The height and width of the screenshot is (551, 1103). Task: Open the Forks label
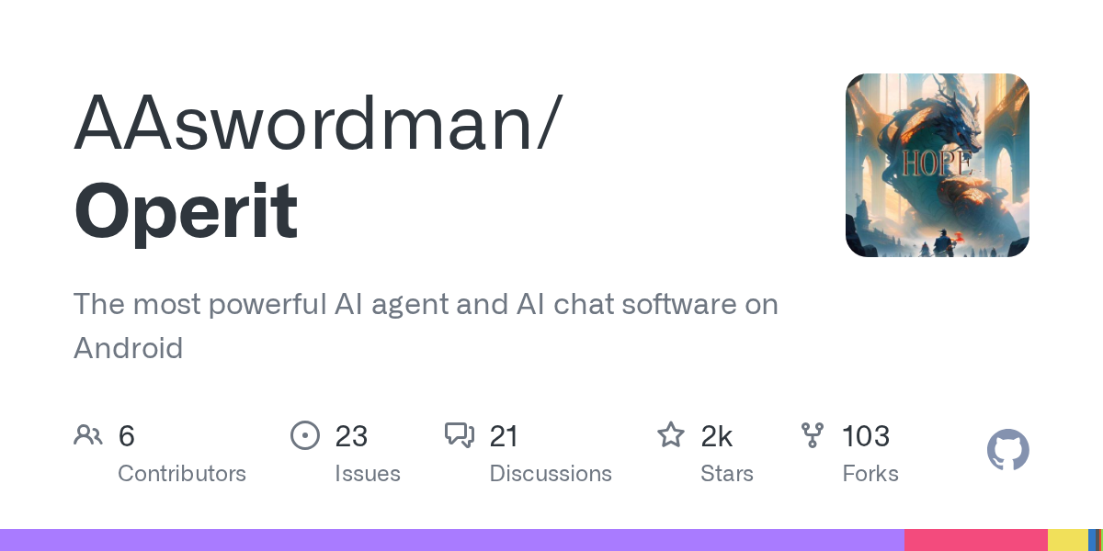[x=870, y=474]
